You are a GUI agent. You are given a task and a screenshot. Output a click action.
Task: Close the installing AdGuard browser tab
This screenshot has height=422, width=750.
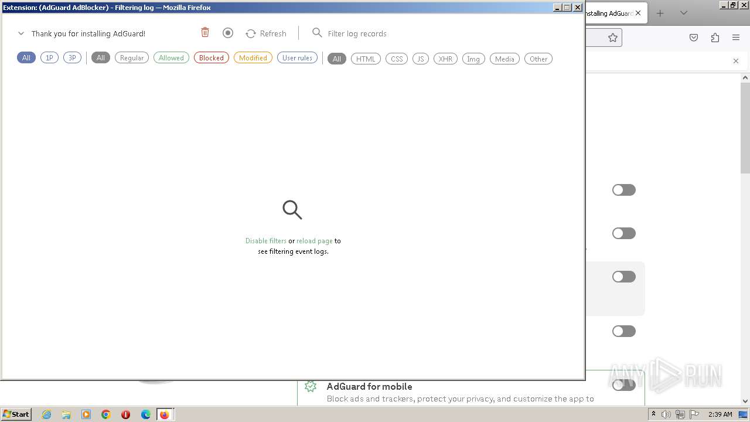[x=638, y=13]
